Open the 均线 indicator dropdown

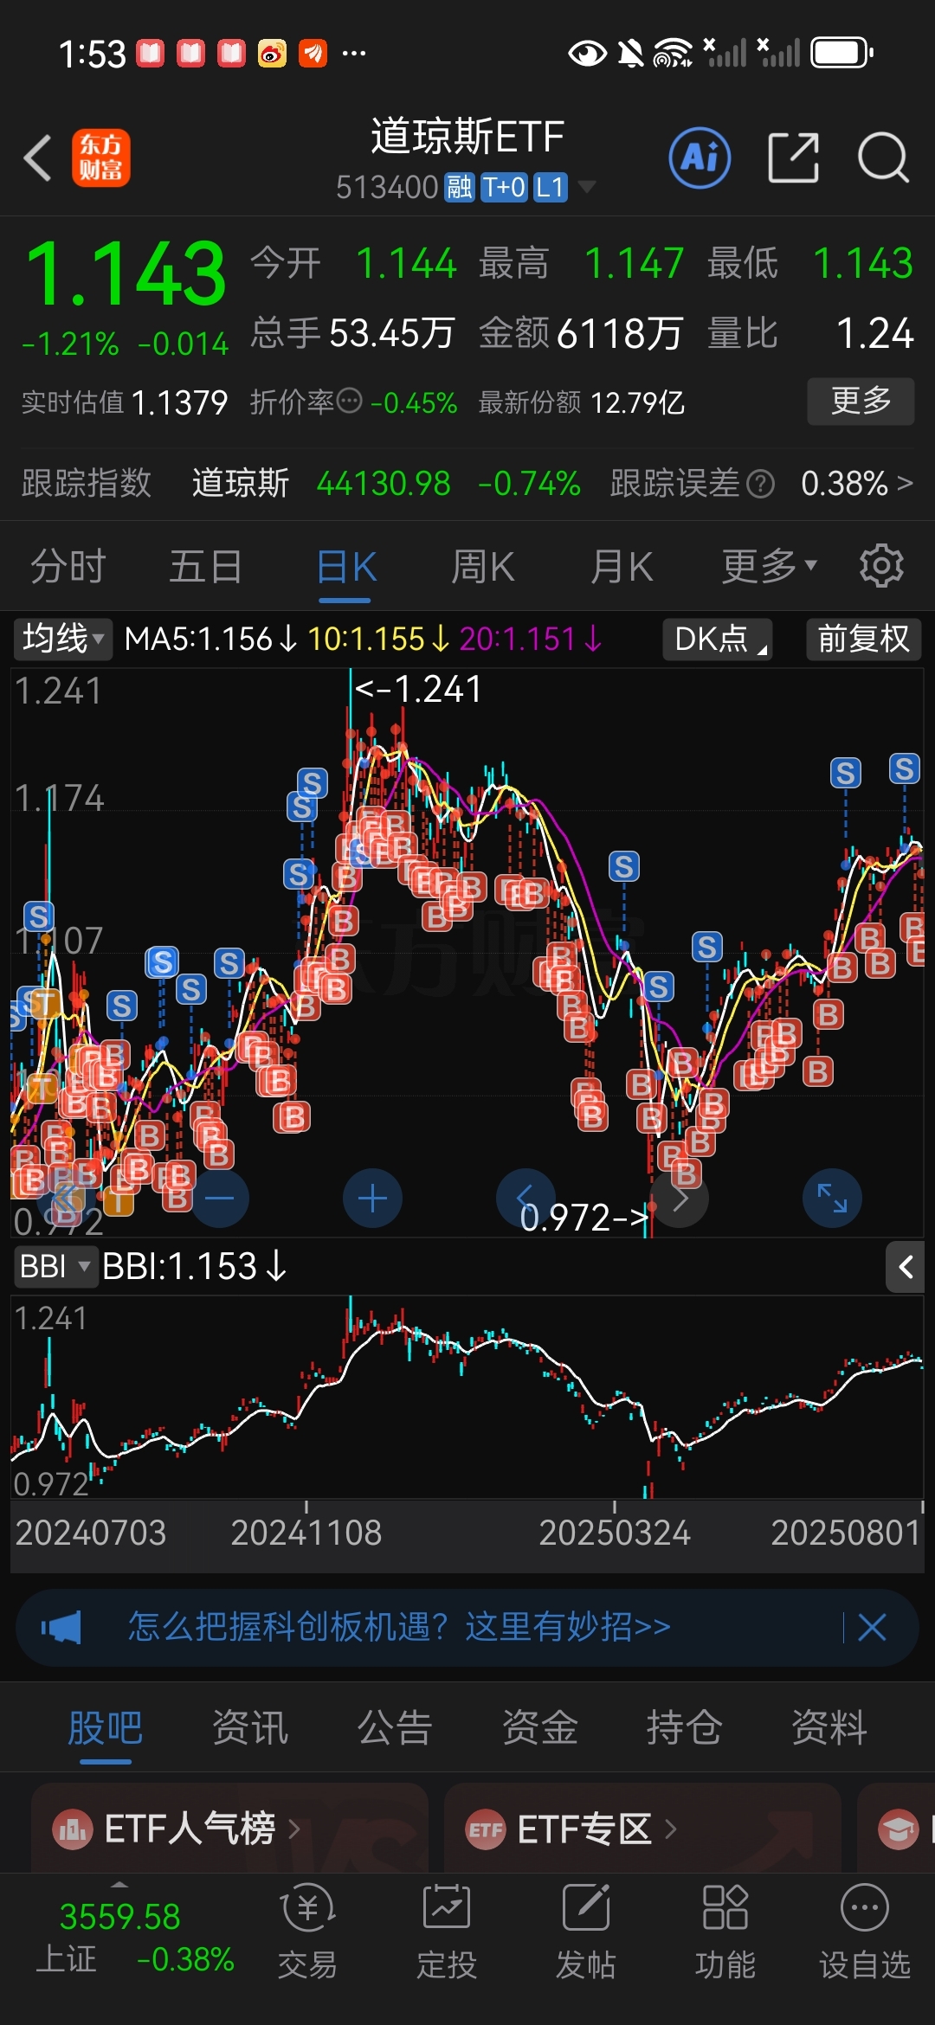62,639
